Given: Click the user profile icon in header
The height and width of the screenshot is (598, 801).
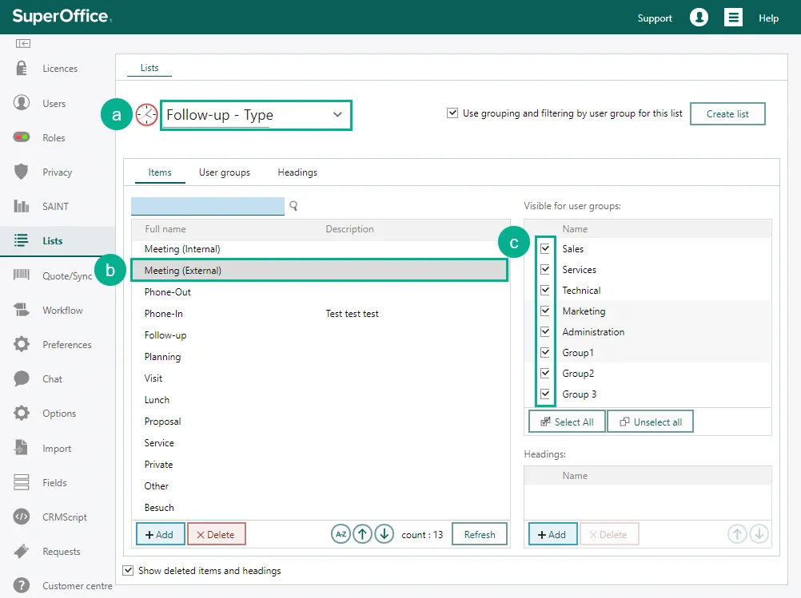Looking at the screenshot, I should pos(699,18).
